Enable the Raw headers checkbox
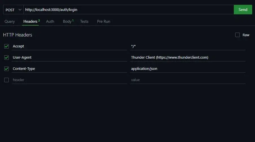Image resolution: width=255 pixels, height=142 pixels. [x=237, y=35]
